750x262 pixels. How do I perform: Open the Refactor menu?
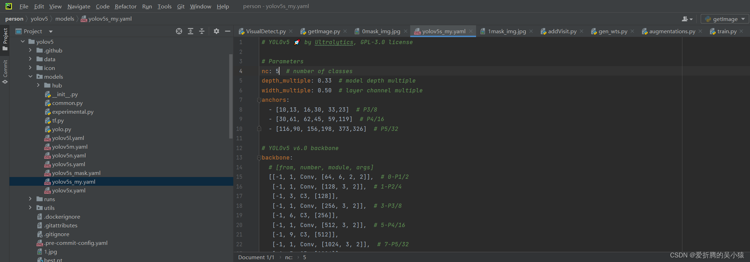125,6
